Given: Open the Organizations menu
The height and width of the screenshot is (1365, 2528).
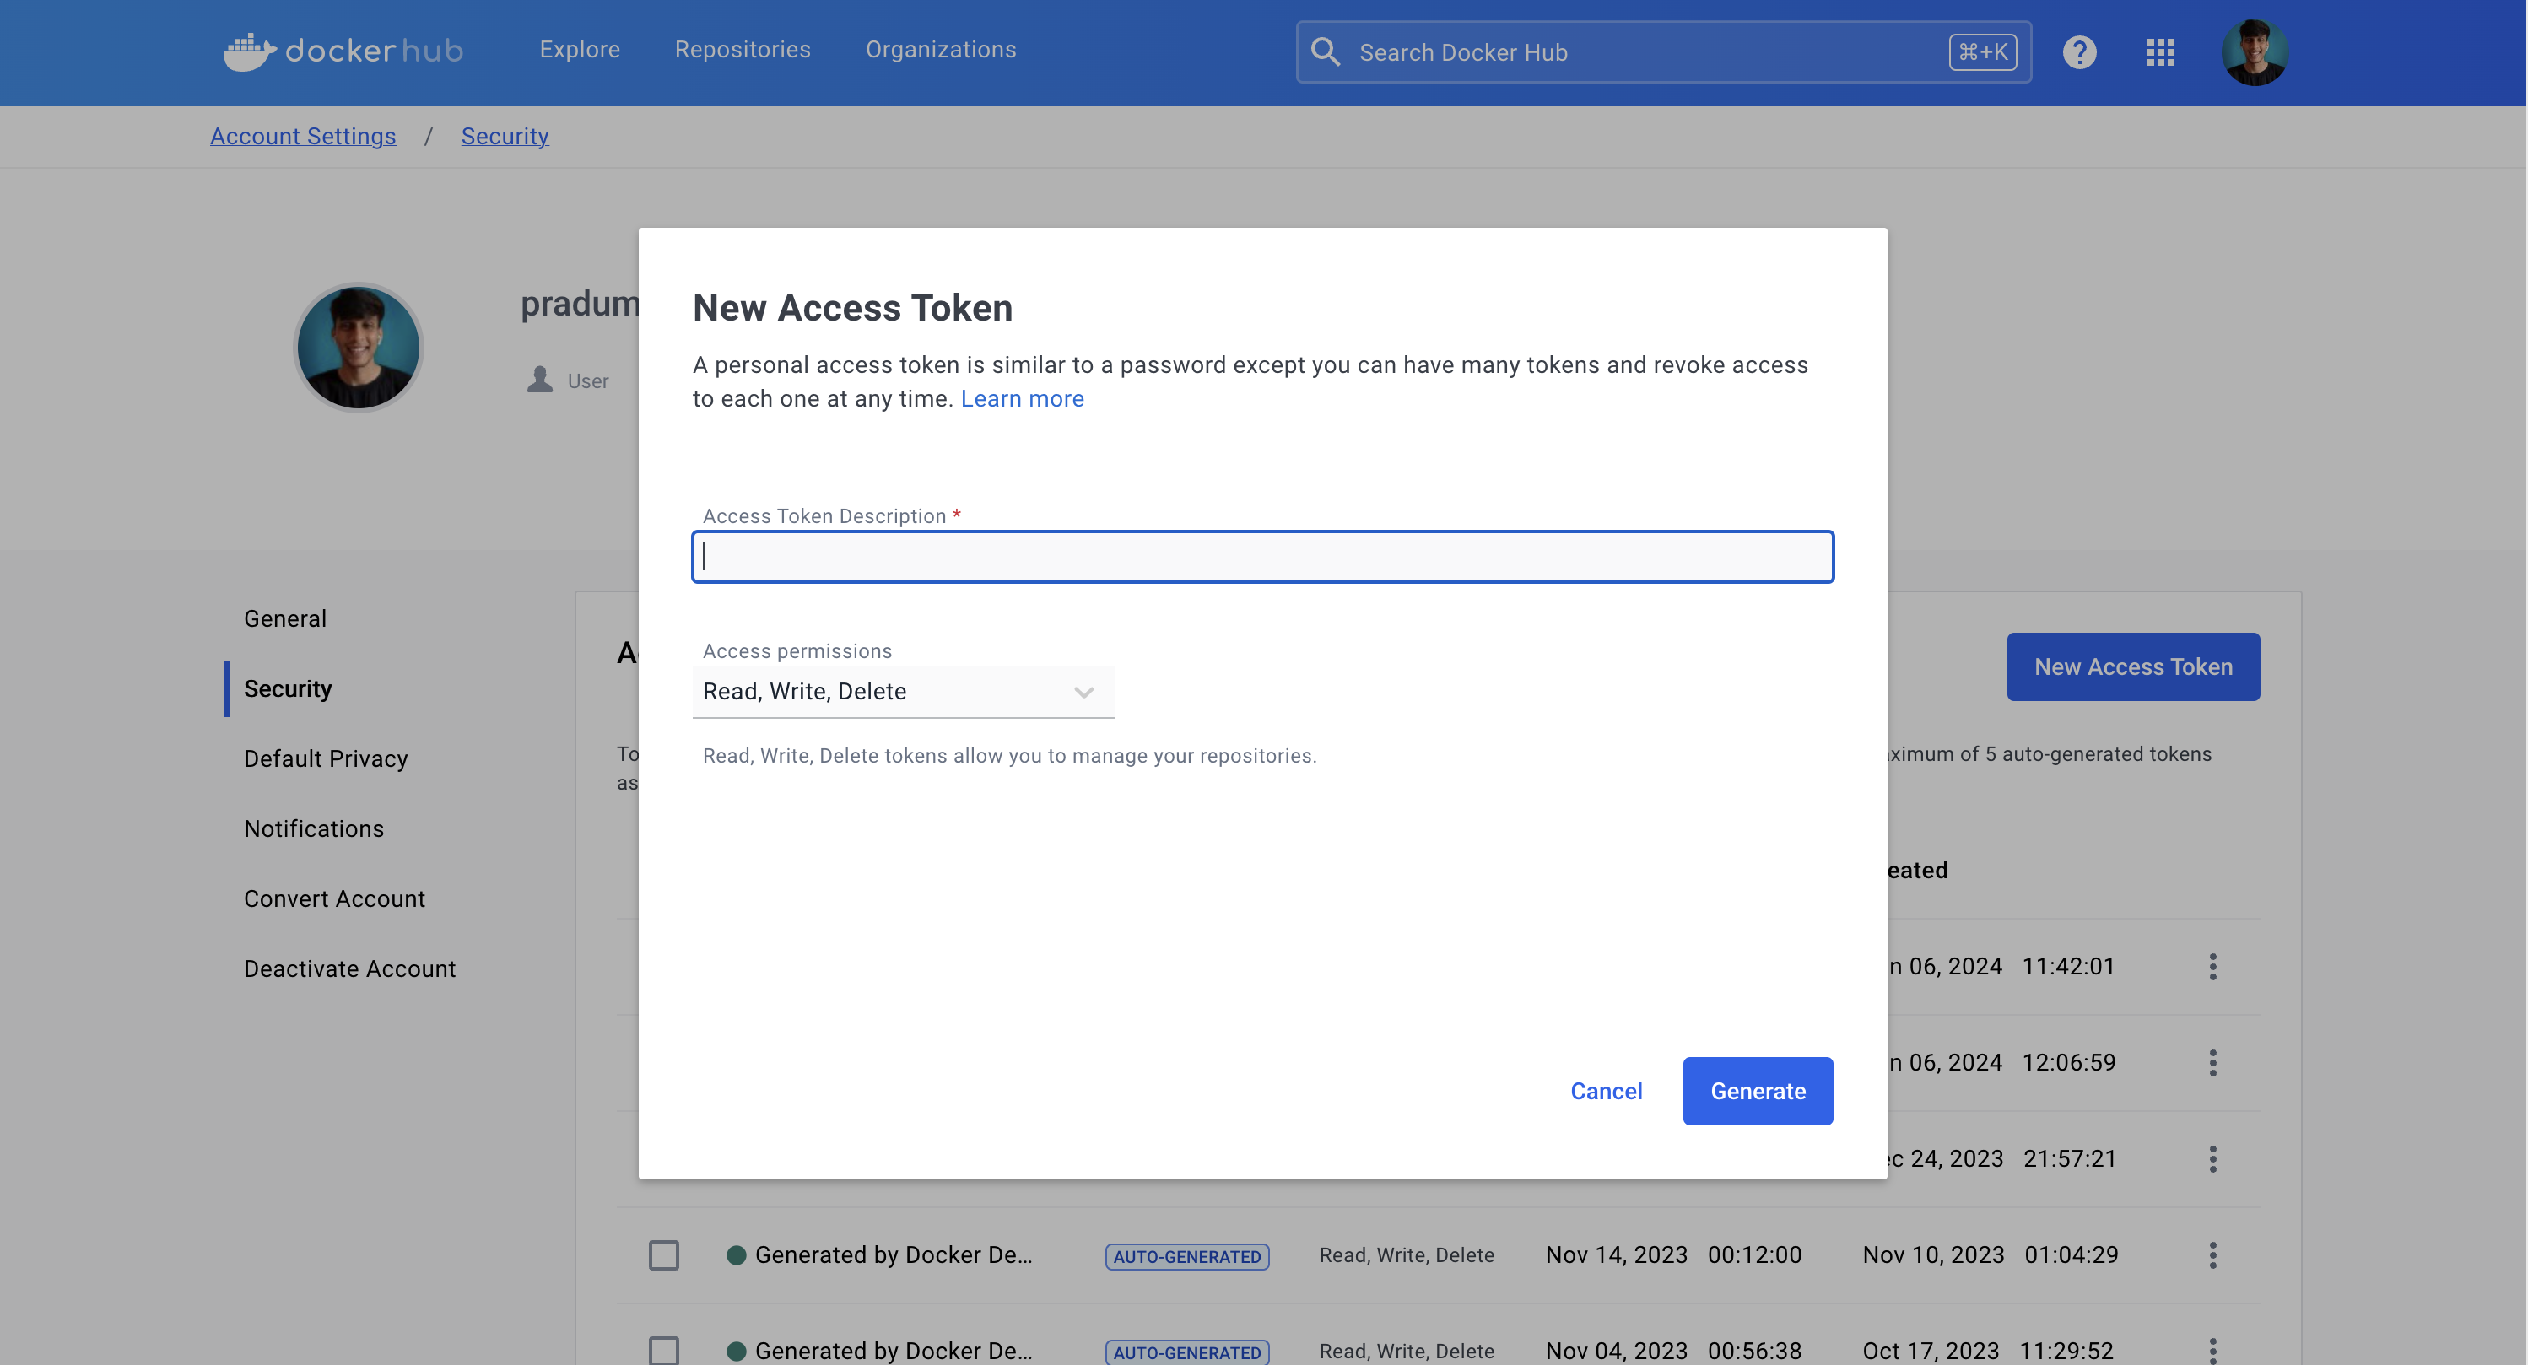Looking at the screenshot, I should [x=940, y=49].
